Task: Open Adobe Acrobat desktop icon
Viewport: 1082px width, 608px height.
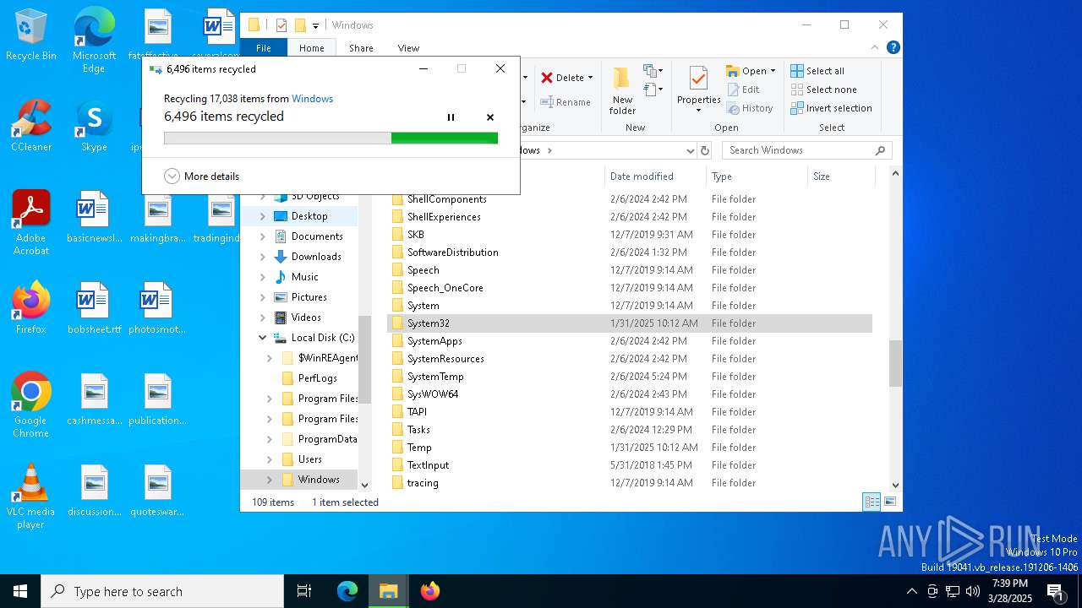Action: 31,223
